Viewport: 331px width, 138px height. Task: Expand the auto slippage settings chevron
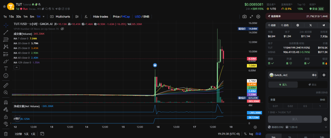pyautogui.click(x=325, y=127)
